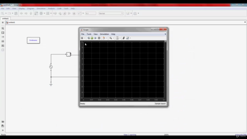Click the Scope stop button

99,38
